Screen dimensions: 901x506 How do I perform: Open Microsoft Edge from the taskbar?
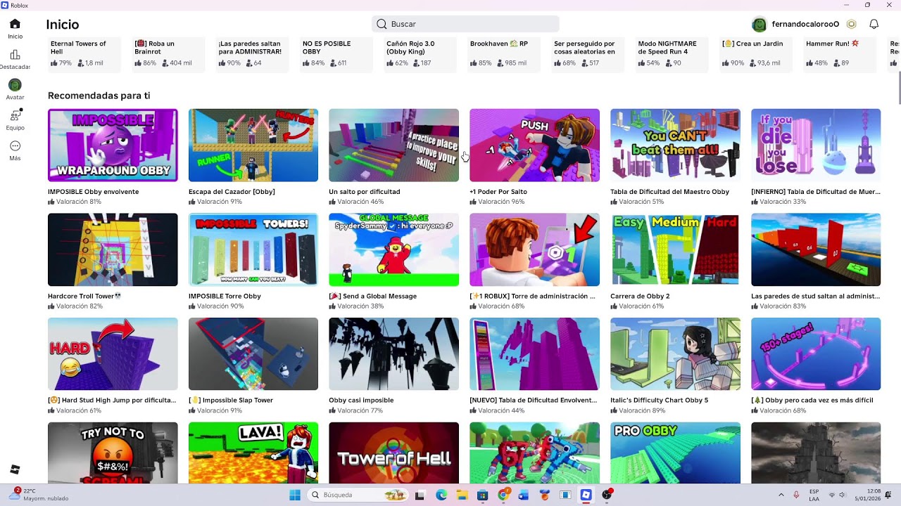(441, 495)
